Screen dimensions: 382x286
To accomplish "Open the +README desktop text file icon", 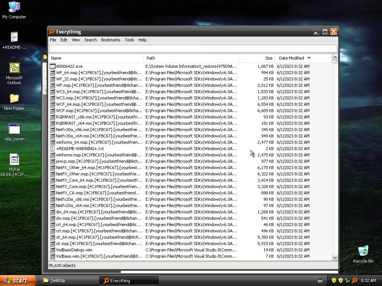I will click(x=14, y=40).
